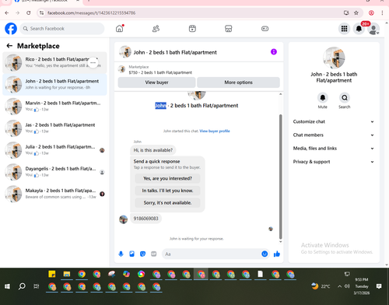
Task: Bookmark this page star icon
Action: (x=356, y=13)
